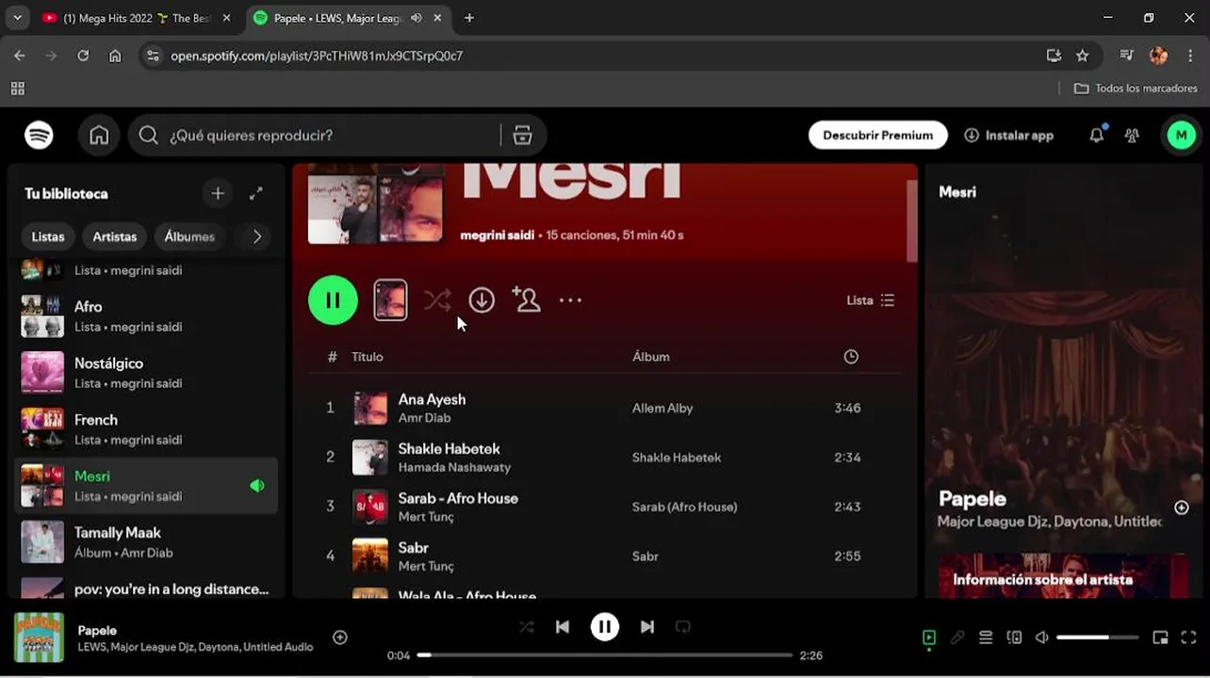Viewport: 1210px width, 678px height.
Task: Open artist Amr Diab link
Action: click(424, 418)
